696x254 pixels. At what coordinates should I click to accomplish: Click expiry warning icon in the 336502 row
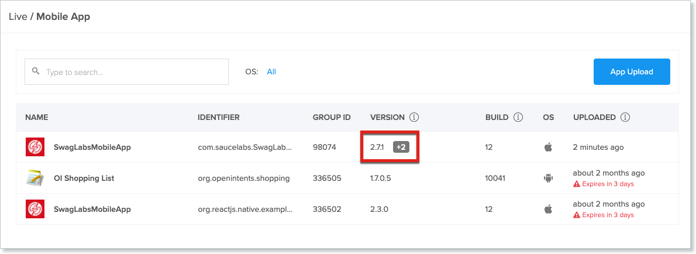click(x=577, y=215)
